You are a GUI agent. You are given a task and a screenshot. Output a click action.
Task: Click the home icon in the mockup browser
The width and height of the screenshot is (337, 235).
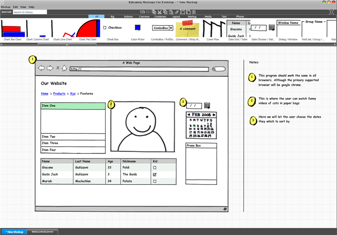point(64,68)
